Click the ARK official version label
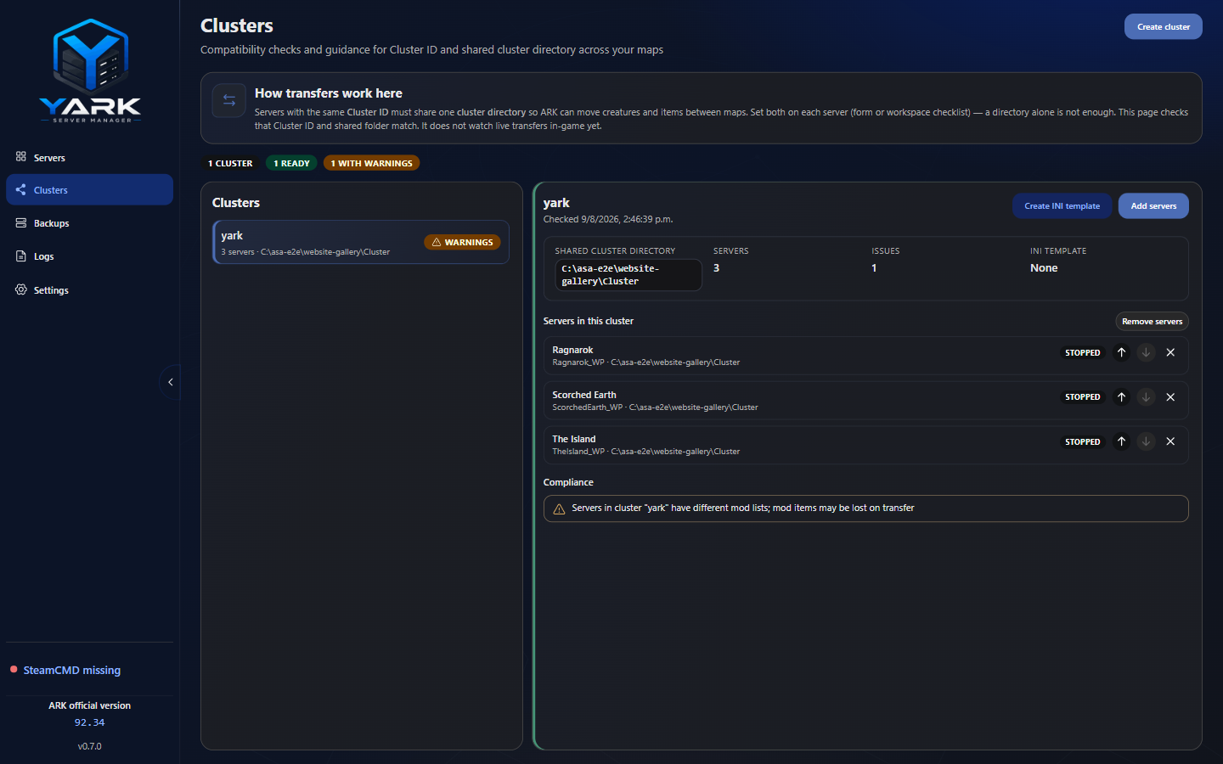This screenshot has width=1223, height=764. (x=89, y=705)
